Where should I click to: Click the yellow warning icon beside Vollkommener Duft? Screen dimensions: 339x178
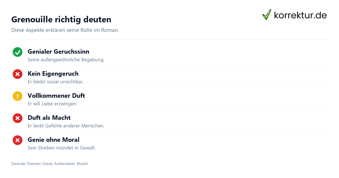[x=18, y=96]
